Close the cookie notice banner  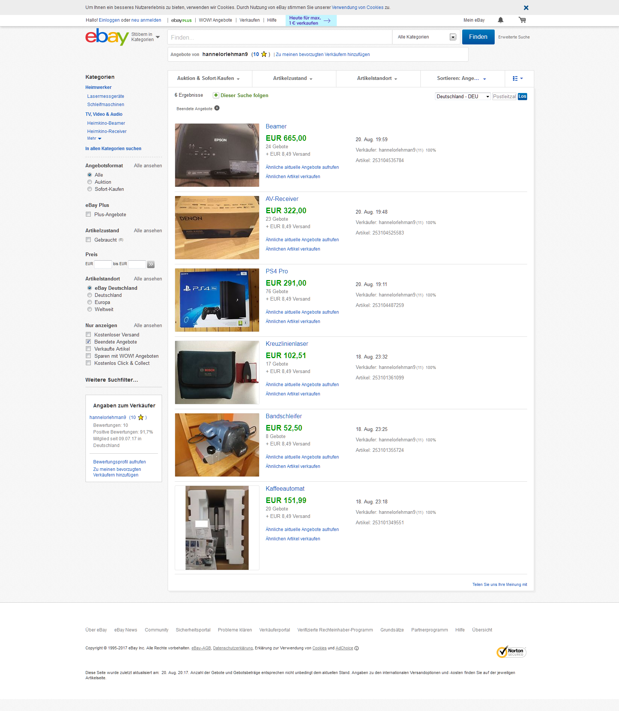pos(526,7)
